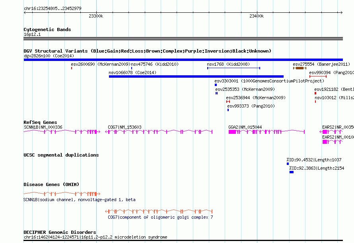Image resolution: width=354 pixels, height=243 pixels.
Task: Open the nsv1768 (Kidd2008) variant label
Action: (228, 64)
